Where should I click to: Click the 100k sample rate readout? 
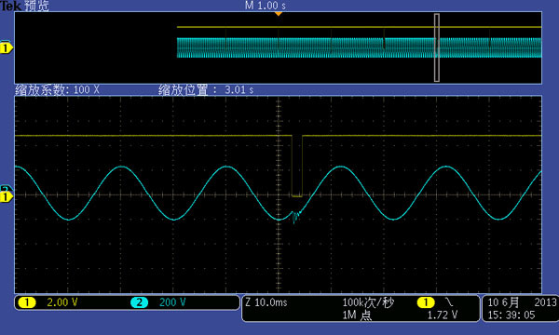coord(368,302)
